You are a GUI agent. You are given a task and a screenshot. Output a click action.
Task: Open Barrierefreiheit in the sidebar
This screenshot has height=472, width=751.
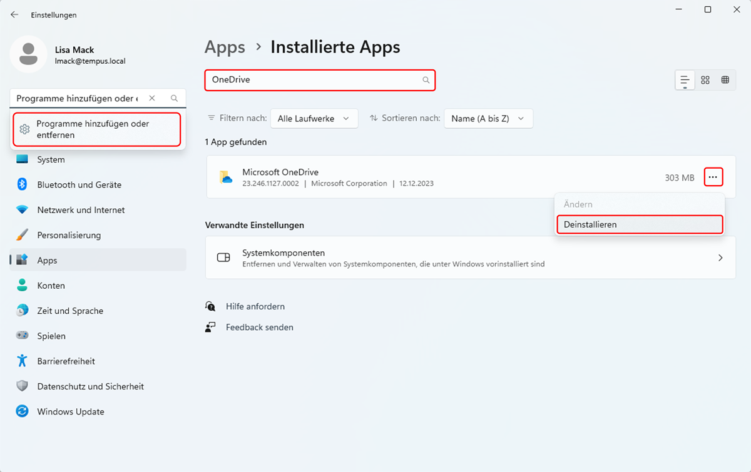point(98,361)
